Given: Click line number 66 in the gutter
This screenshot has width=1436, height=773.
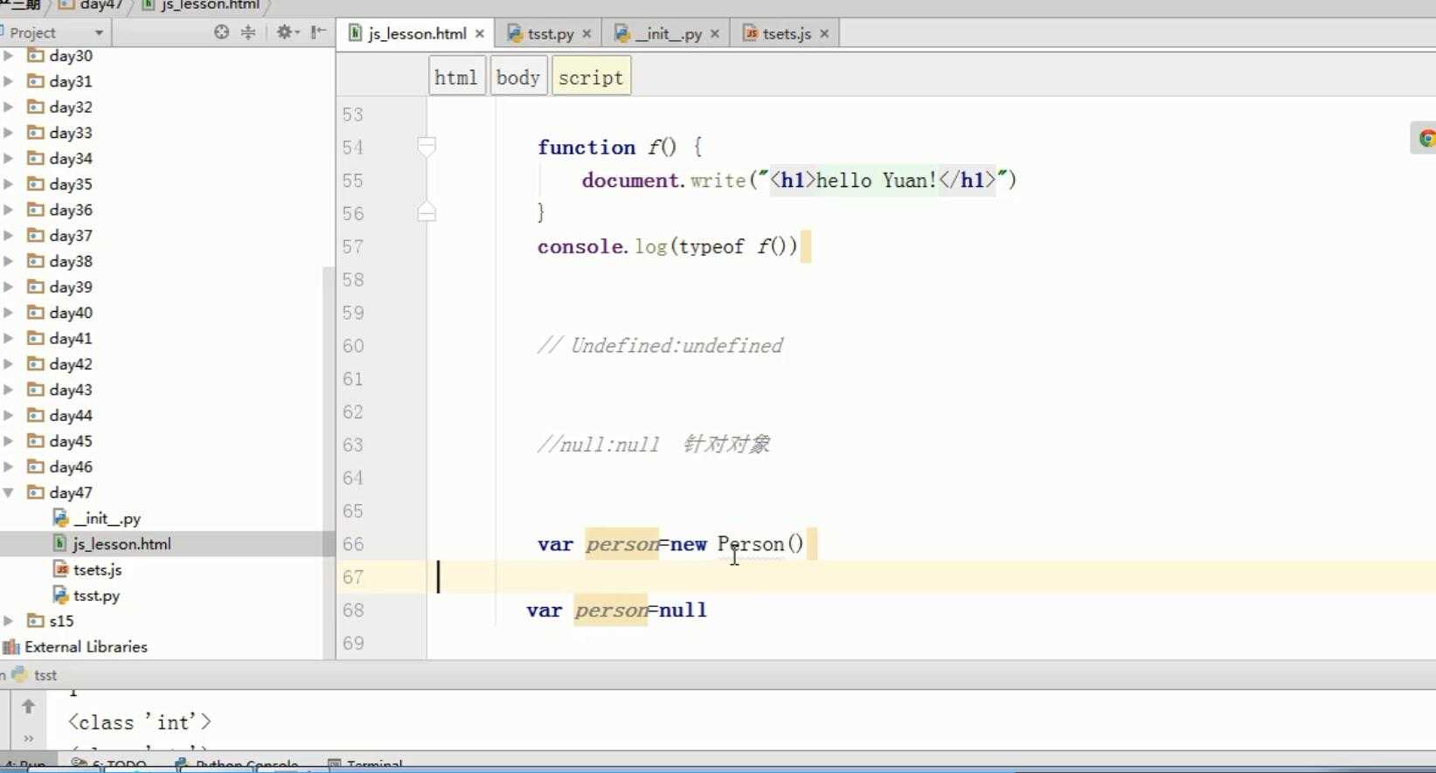Looking at the screenshot, I should 353,544.
